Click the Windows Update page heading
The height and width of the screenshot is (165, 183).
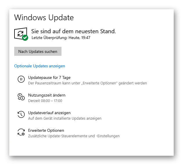44,18
